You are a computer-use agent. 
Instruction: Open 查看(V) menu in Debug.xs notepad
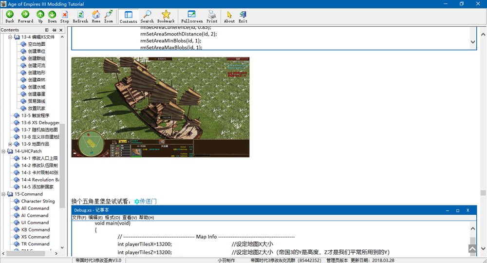click(130, 218)
